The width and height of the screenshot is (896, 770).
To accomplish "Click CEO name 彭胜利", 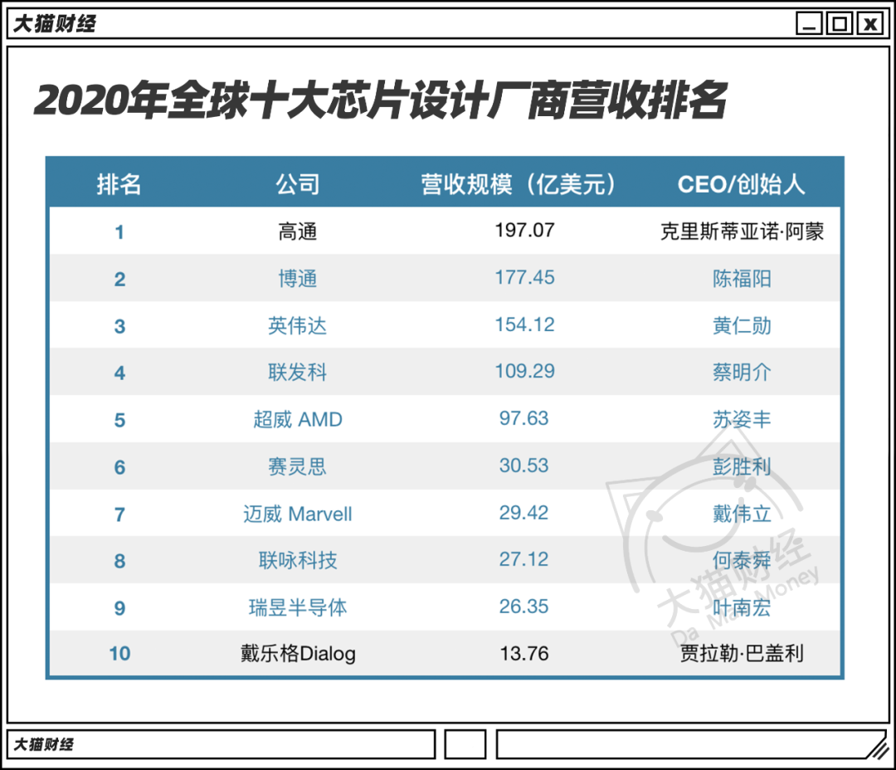I will tap(742, 466).
